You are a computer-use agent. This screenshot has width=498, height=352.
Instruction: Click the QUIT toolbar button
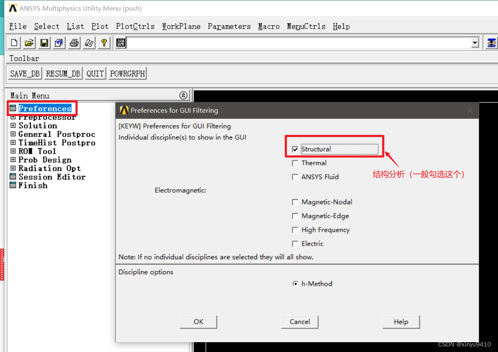[x=95, y=74]
